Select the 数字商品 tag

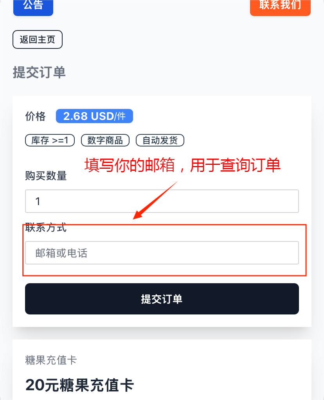coord(105,140)
